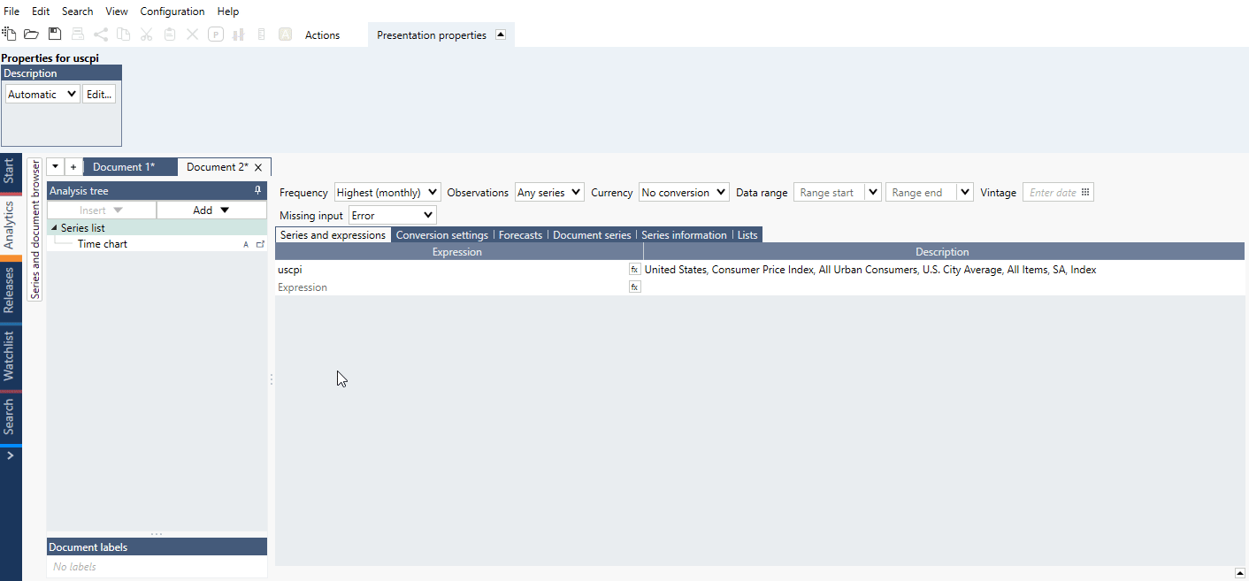The width and height of the screenshot is (1249, 581).
Task: Open the Description Automatic dropdown
Action: pos(42,94)
